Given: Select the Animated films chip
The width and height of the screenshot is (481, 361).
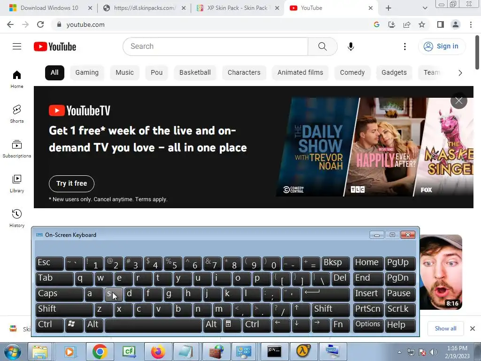Looking at the screenshot, I should pos(300,73).
